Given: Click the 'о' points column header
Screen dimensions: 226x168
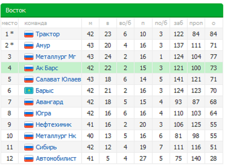Looking at the screenshot, I should [214, 23].
